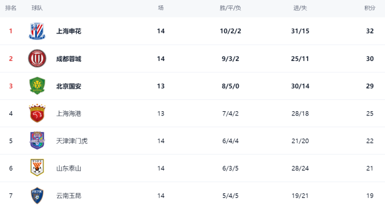Sort by the 积分 column header
The width and height of the screenshot is (385, 209).
click(370, 8)
